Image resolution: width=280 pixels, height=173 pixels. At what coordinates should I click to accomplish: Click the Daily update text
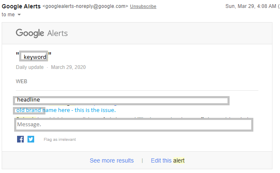(30, 67)
